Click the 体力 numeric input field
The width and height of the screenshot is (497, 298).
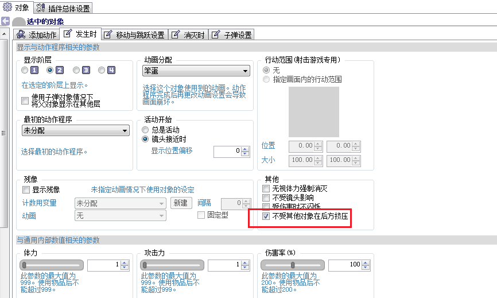(104, 265)
